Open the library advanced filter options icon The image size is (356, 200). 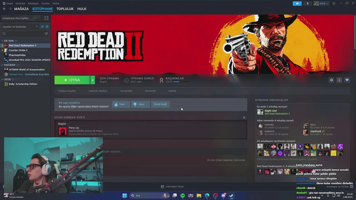(x=46, y=34)
